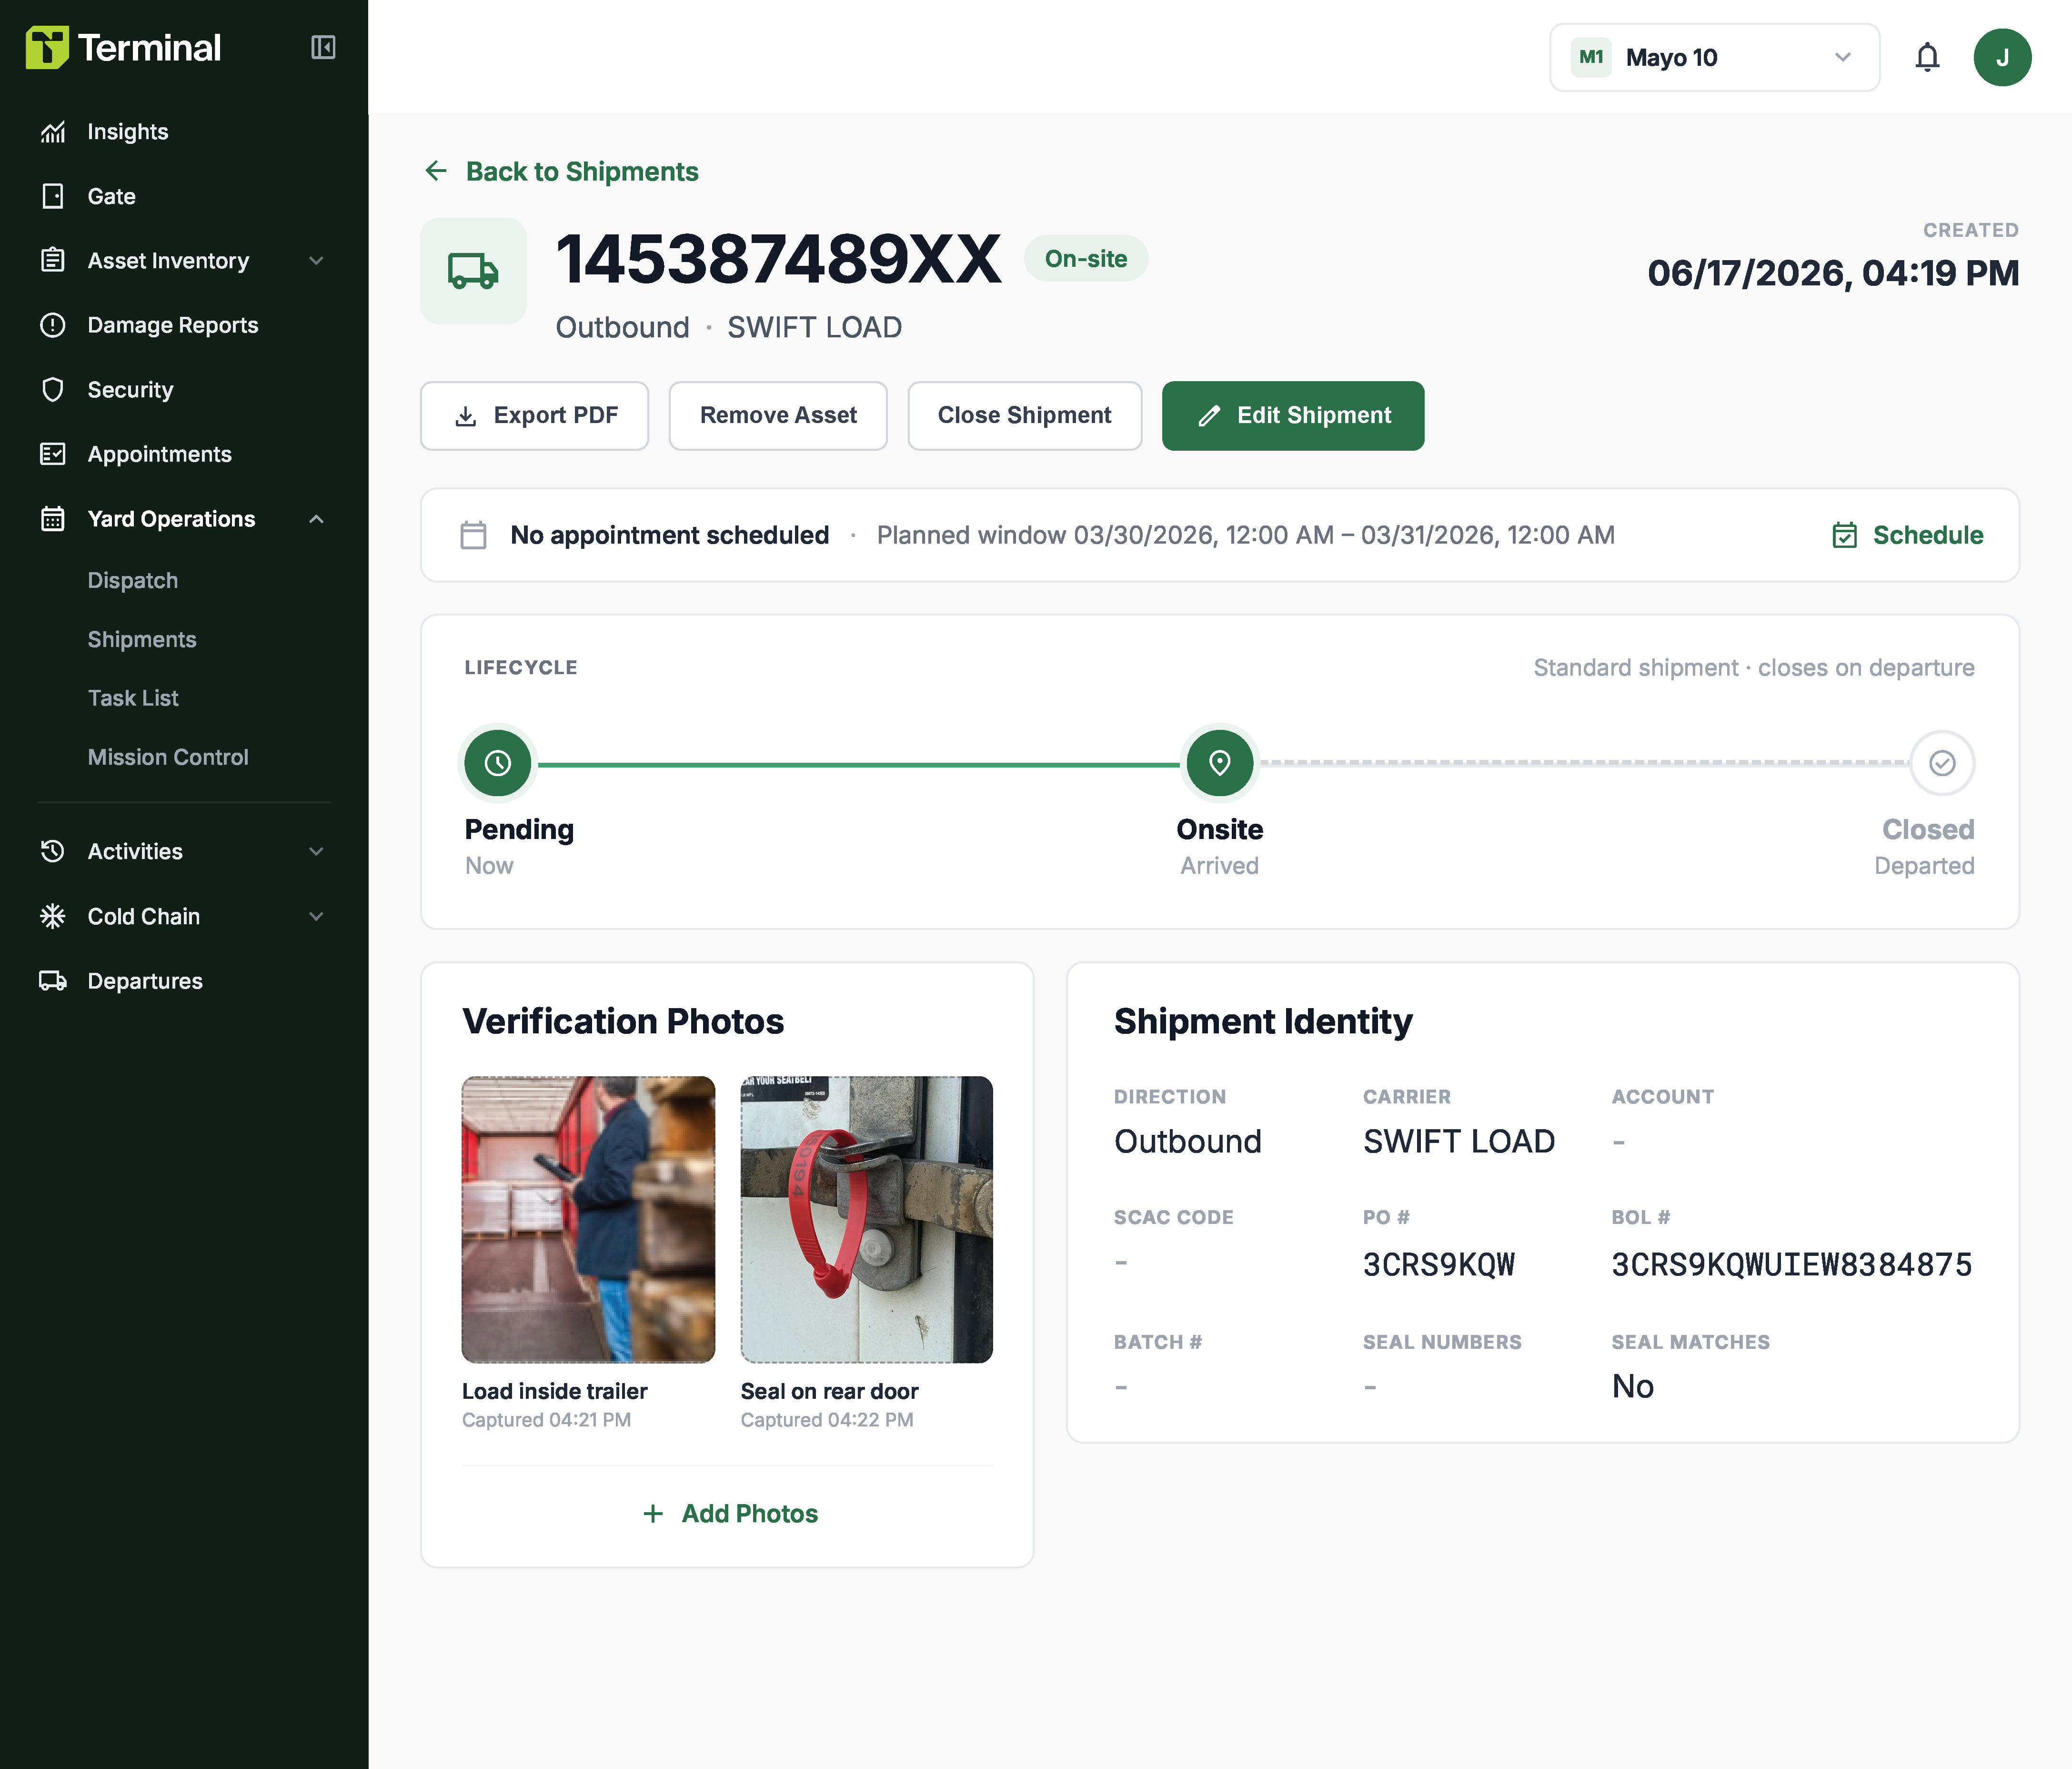Select Mission Control under Yard Operations

tap(168, 757)
